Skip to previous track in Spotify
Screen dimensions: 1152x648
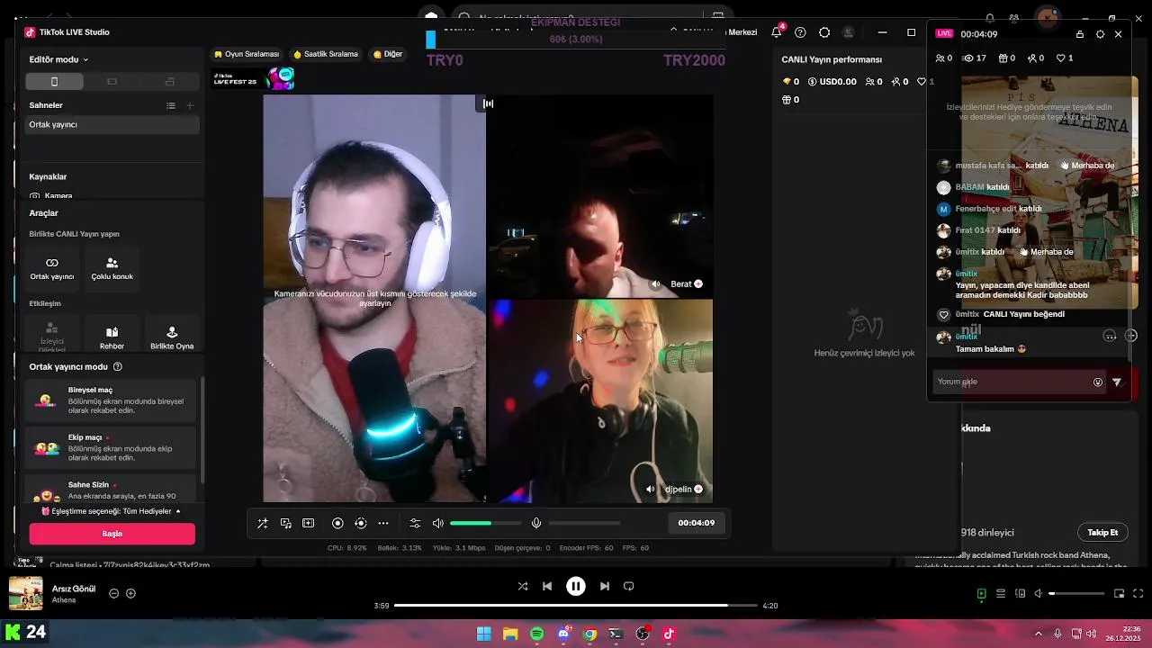[547, 586]
